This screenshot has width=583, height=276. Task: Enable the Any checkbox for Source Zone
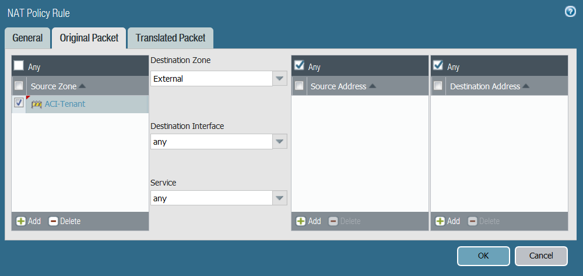point(19,66)
